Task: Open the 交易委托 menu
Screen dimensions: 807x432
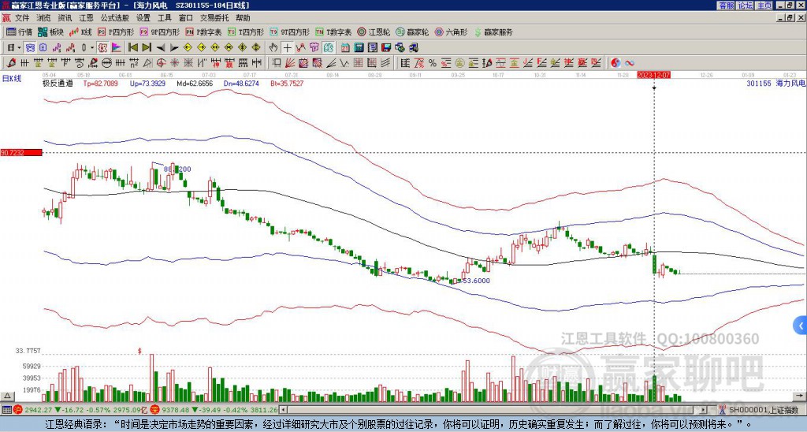Action: coord(214,18)
